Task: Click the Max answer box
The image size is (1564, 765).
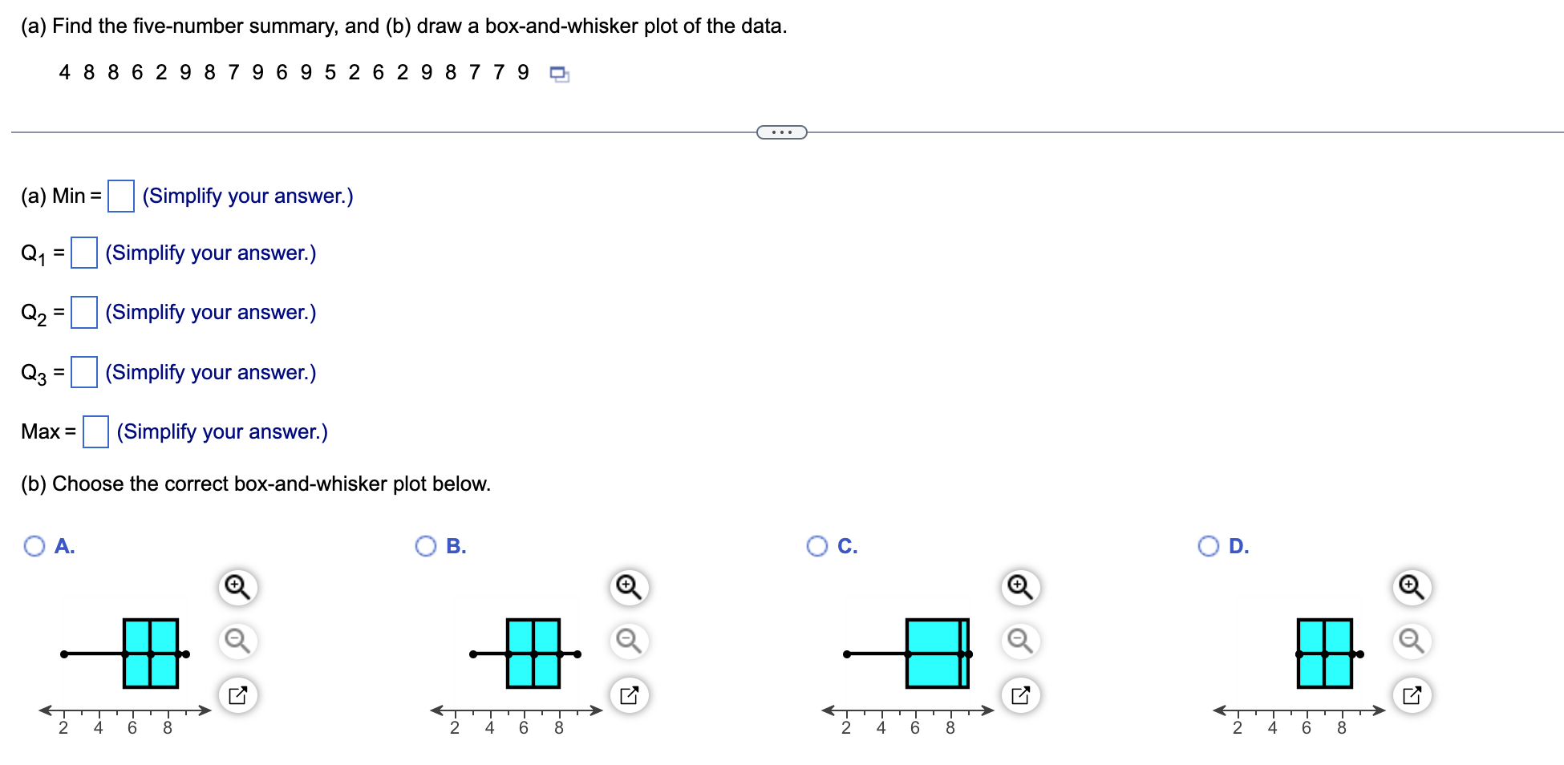Action: [95, 431]
